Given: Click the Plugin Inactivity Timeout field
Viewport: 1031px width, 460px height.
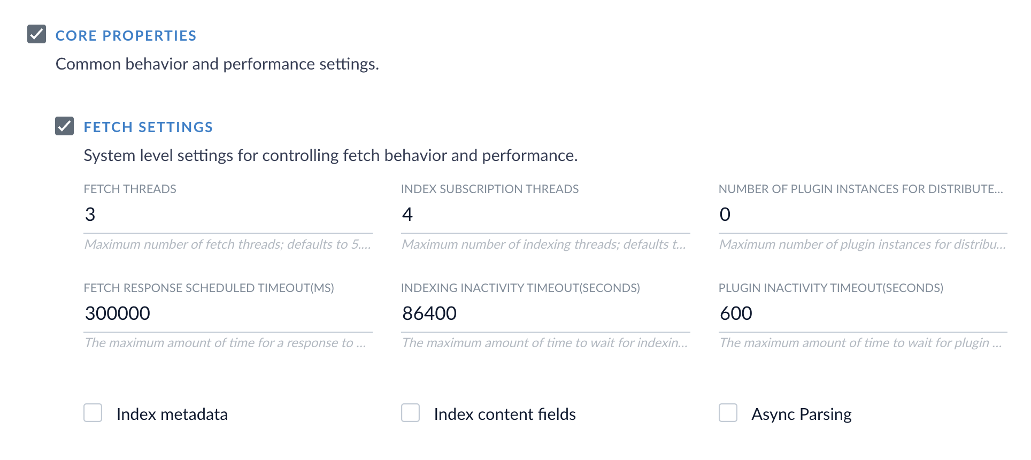Looking at the screenshot, I should coord(862,313).
